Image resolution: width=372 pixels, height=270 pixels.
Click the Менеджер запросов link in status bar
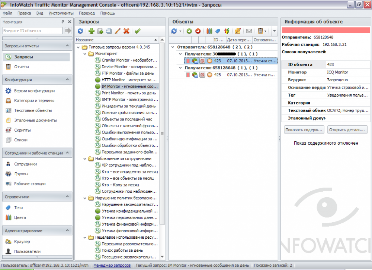[x=112, y=265]
